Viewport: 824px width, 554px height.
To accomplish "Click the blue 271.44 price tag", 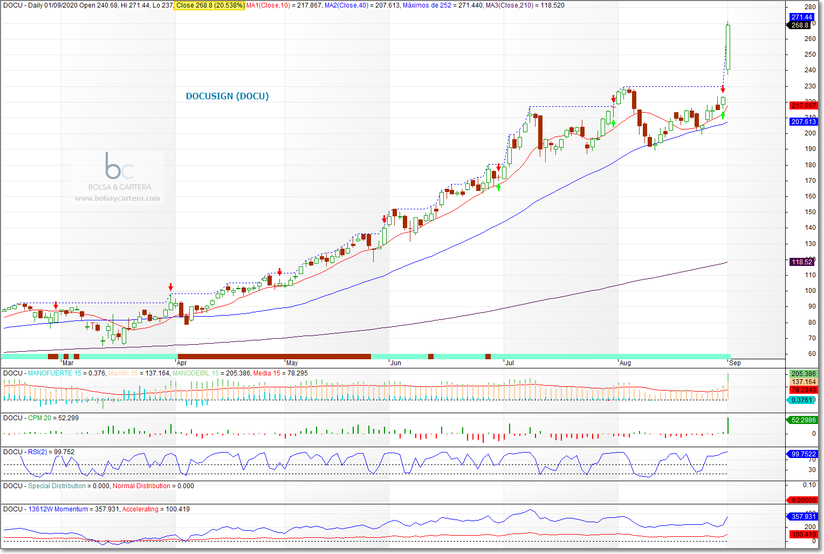I will (x=801, y=17).
